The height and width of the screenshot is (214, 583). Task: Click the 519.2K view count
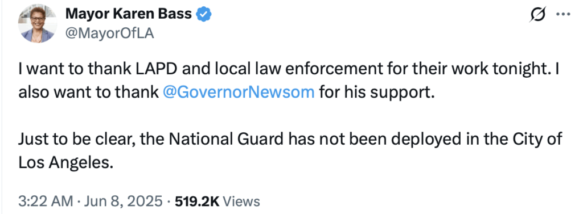(197, 201)
